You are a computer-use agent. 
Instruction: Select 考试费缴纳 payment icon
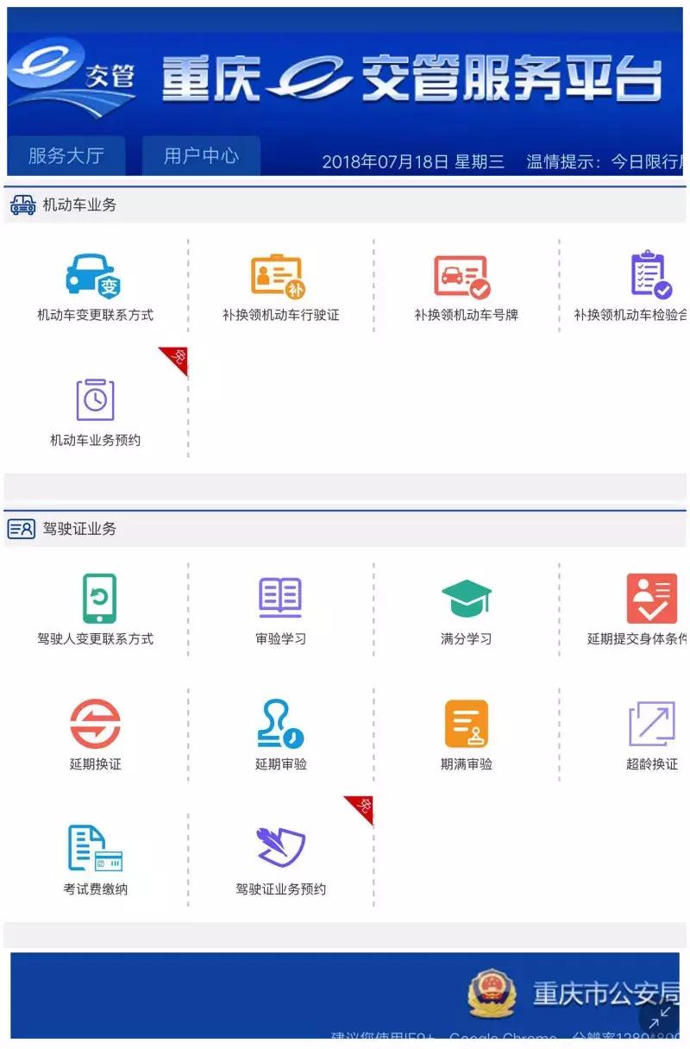point(97,850)
